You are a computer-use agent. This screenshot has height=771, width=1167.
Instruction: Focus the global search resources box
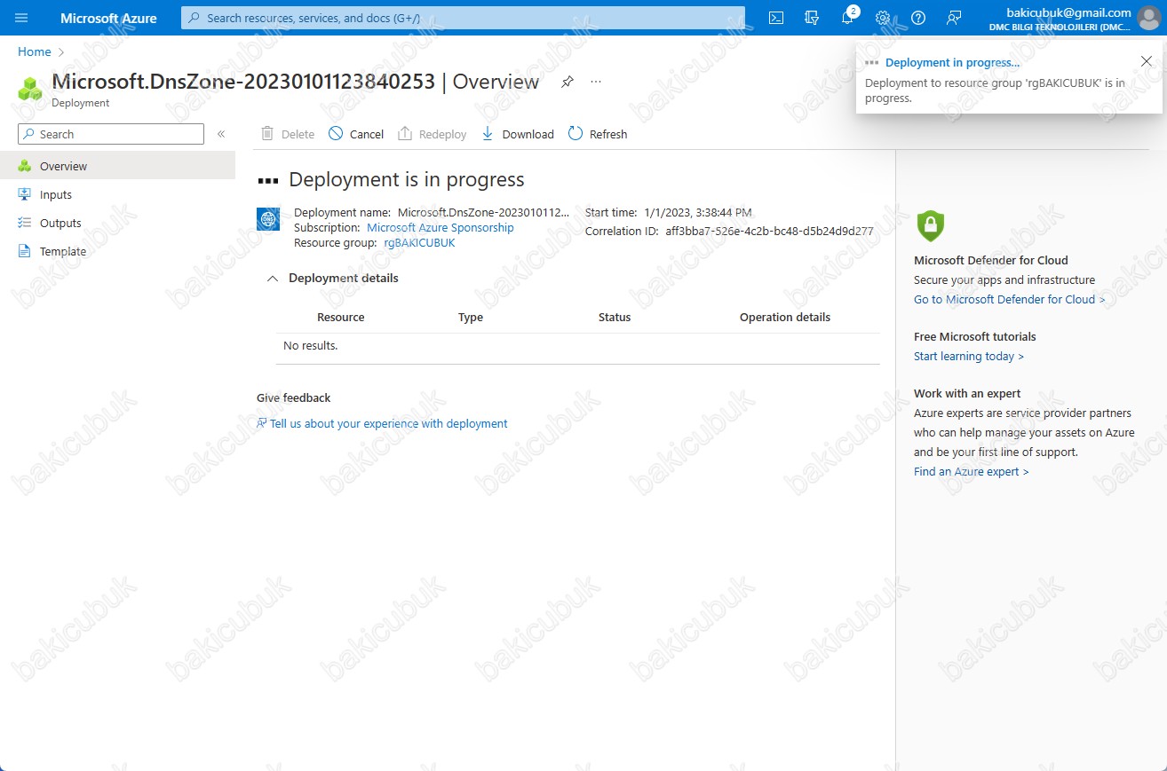pyautogui.click(x=463, y=18)
